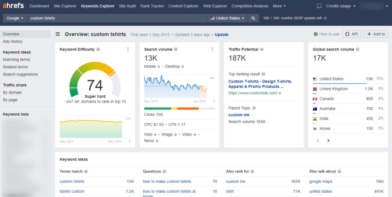Select Ads history in sidebar
The height and width of the screenshot is (197, 392).
[13, 41]
